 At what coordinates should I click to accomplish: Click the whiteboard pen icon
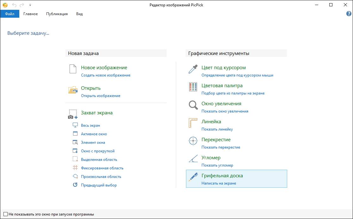193,177
